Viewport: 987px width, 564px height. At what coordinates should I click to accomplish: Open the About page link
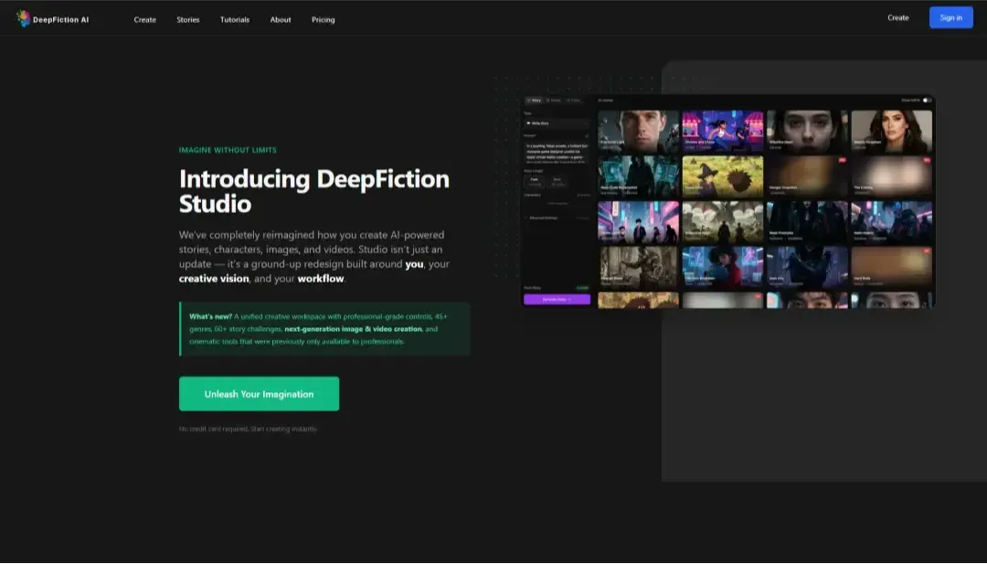point(281,19)
